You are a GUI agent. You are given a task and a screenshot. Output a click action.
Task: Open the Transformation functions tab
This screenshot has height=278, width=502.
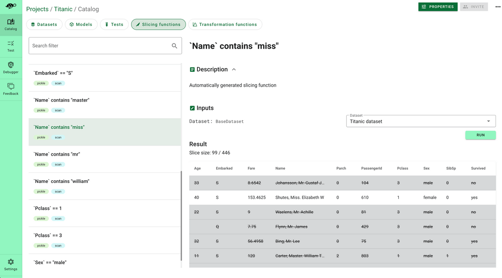pyautogui.click(x=225, y=25)
